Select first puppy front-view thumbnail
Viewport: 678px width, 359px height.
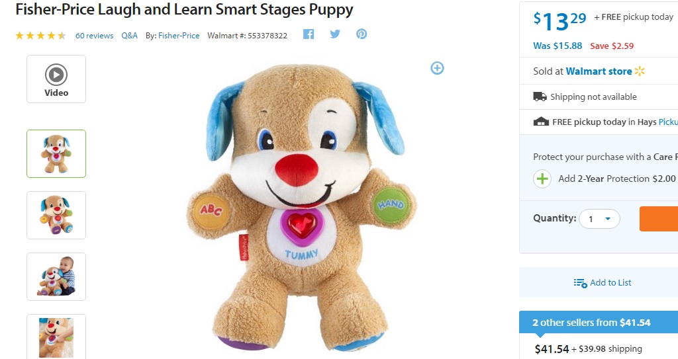[x=56, y=154]
